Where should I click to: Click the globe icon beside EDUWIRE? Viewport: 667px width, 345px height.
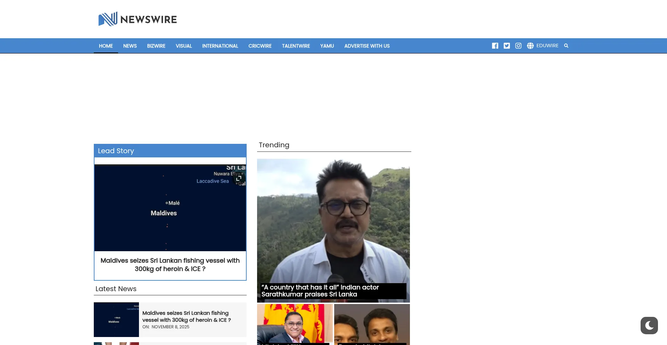[530, 46]
